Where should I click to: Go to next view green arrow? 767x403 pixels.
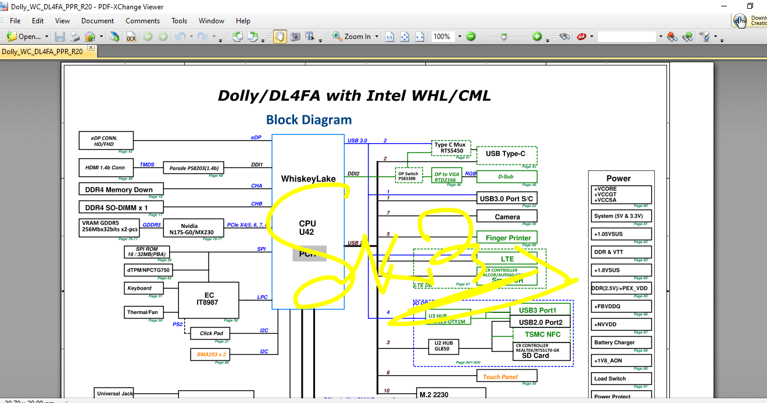tap(163, 36)
